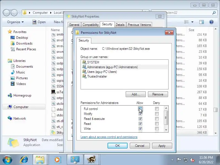
Task: Open Documents library icon
Action: click(x=13, y=66)
